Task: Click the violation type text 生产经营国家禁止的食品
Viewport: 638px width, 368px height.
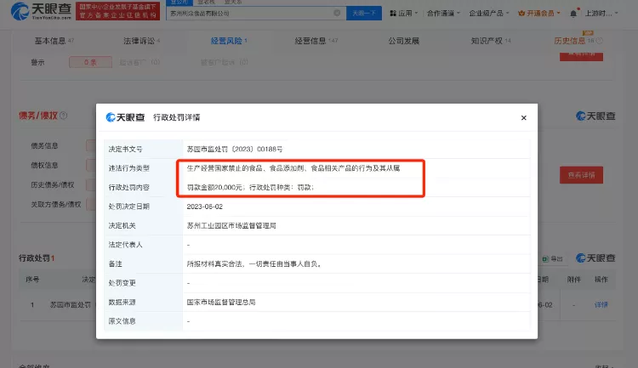Action: (293, 168)
